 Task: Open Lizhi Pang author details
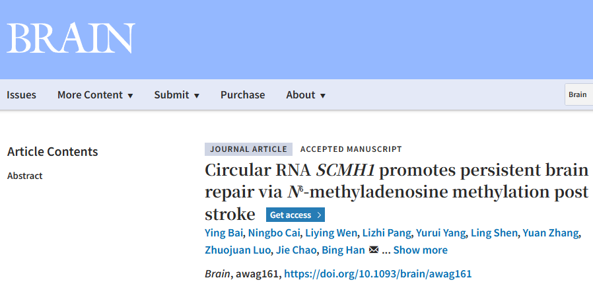[x=386, y=233]
